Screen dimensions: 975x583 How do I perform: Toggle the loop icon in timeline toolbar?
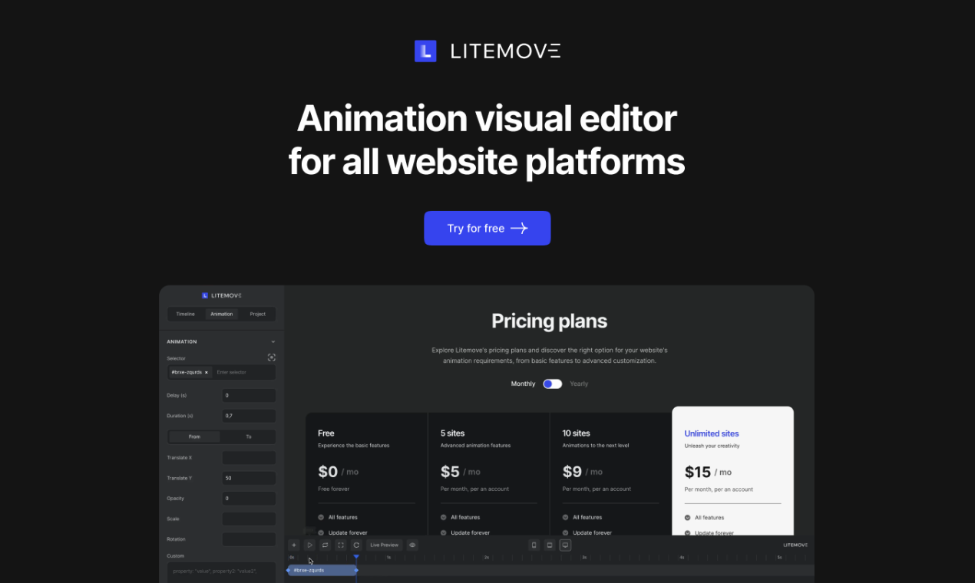click(x=325, y=545)
